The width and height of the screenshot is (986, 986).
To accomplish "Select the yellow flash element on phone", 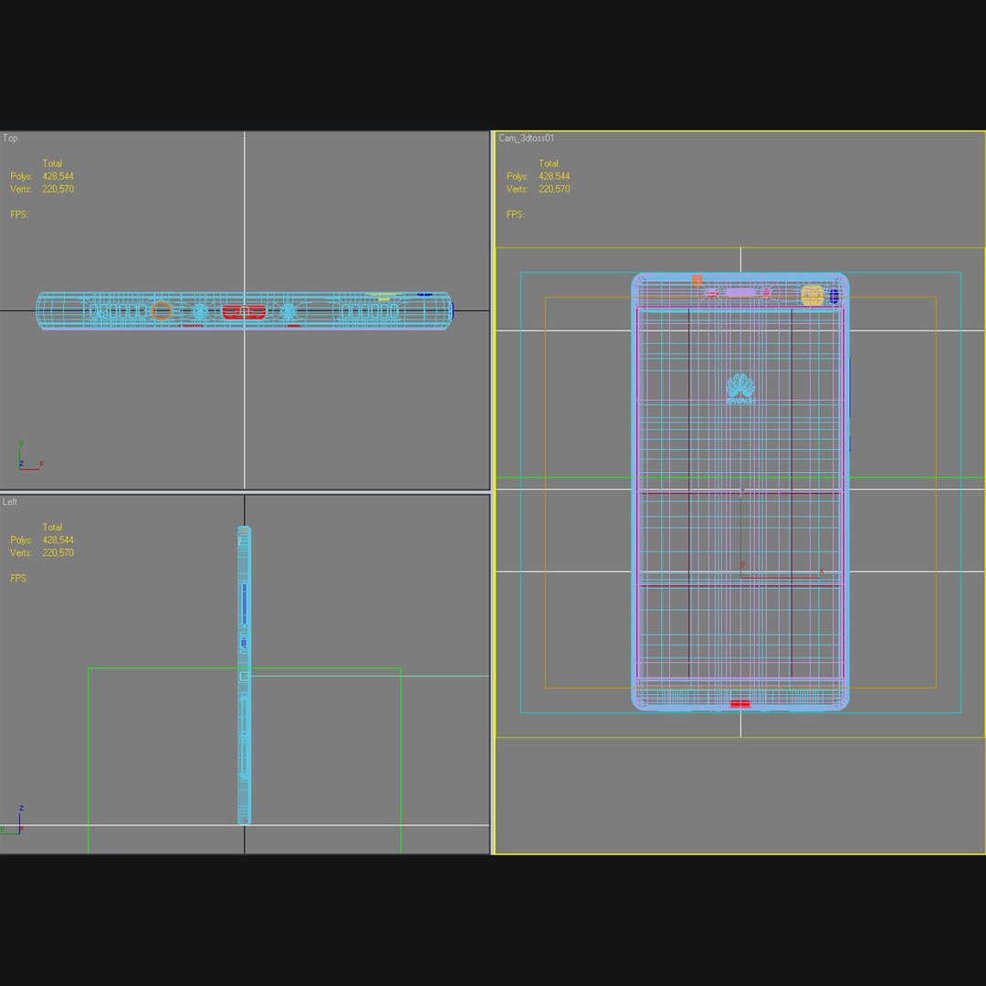I will click(x=812, y=295).
